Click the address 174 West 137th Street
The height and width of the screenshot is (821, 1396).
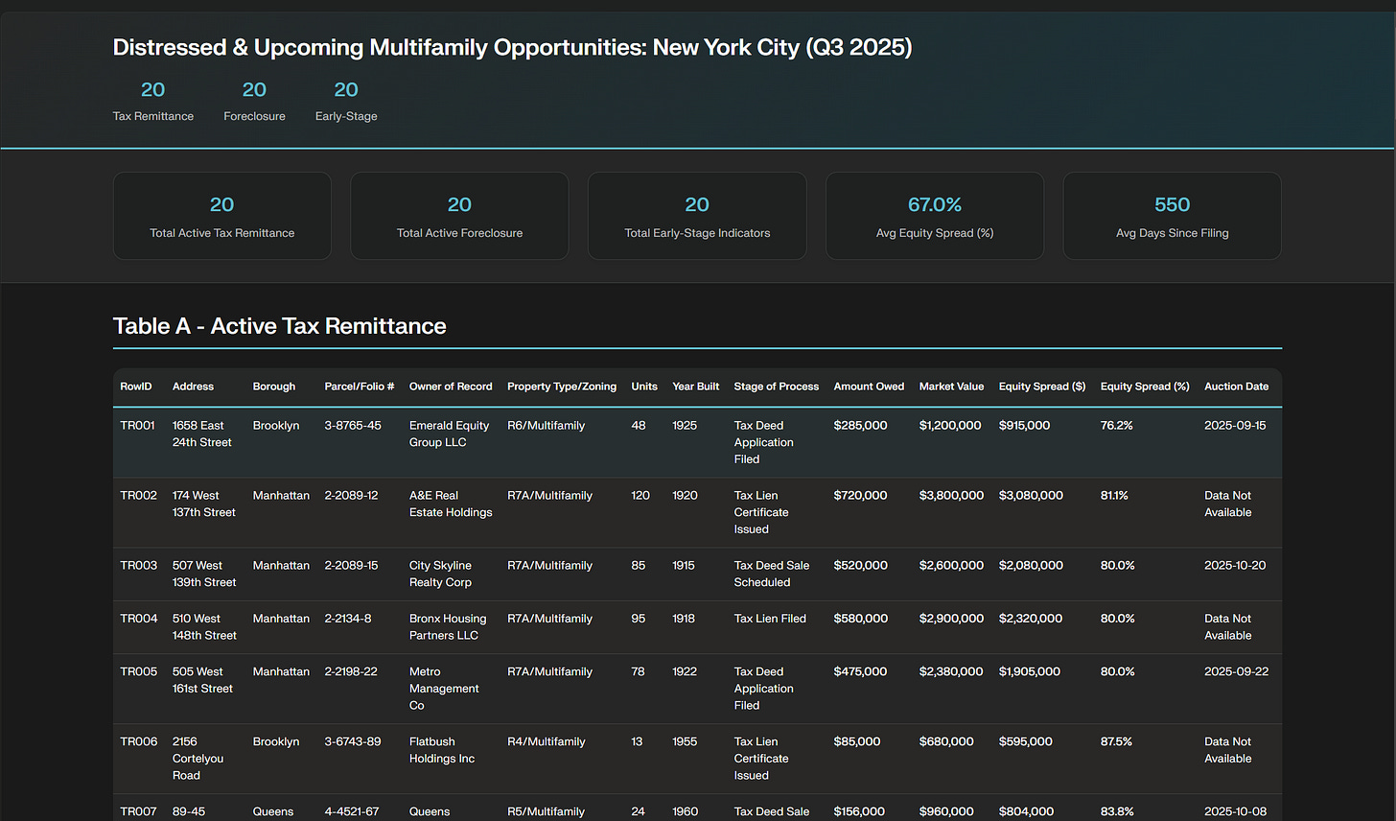click(x=204, y=504)
